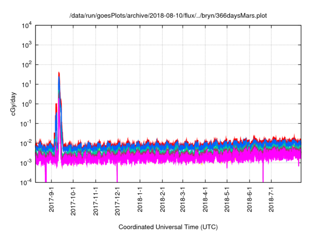Click the 10^4 y-axis tick label

click(27, 25)
